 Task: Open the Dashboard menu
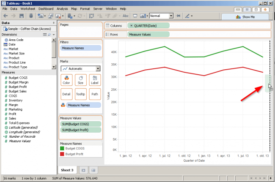(46, 9)
